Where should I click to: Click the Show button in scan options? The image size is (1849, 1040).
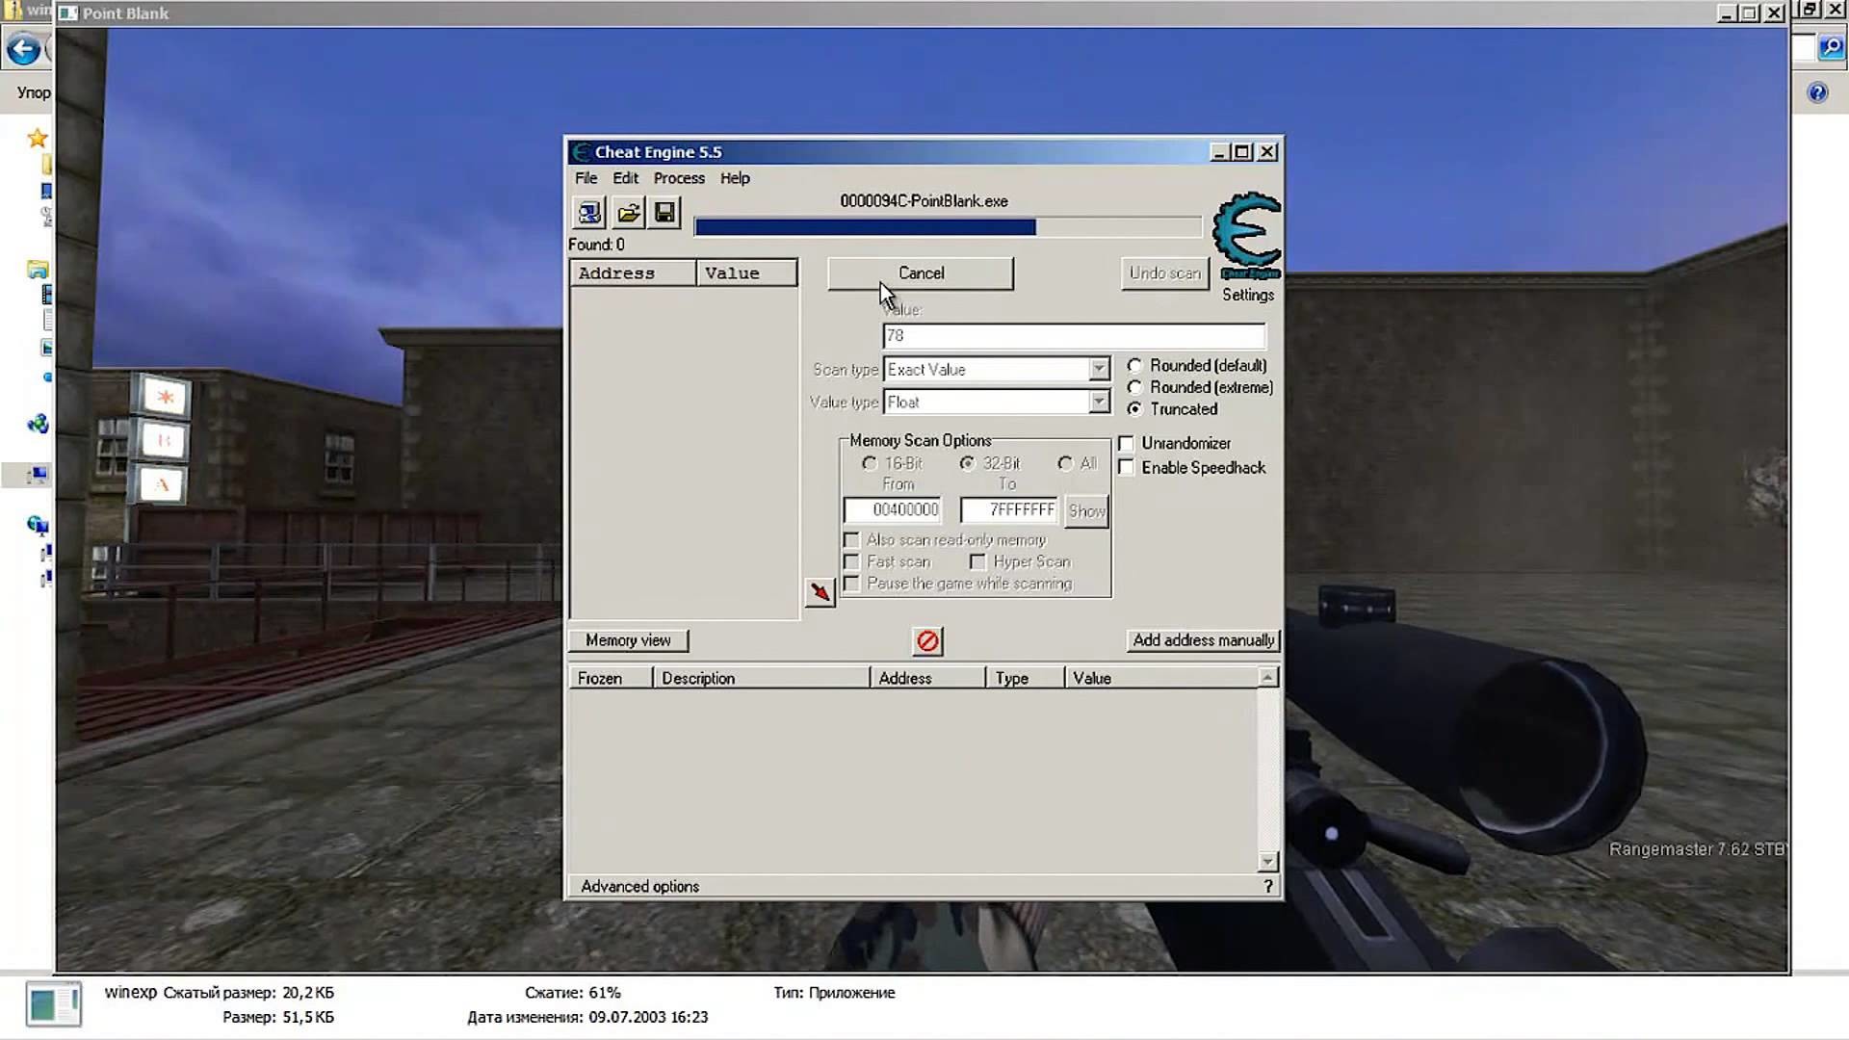click(x=1086, y=511)
